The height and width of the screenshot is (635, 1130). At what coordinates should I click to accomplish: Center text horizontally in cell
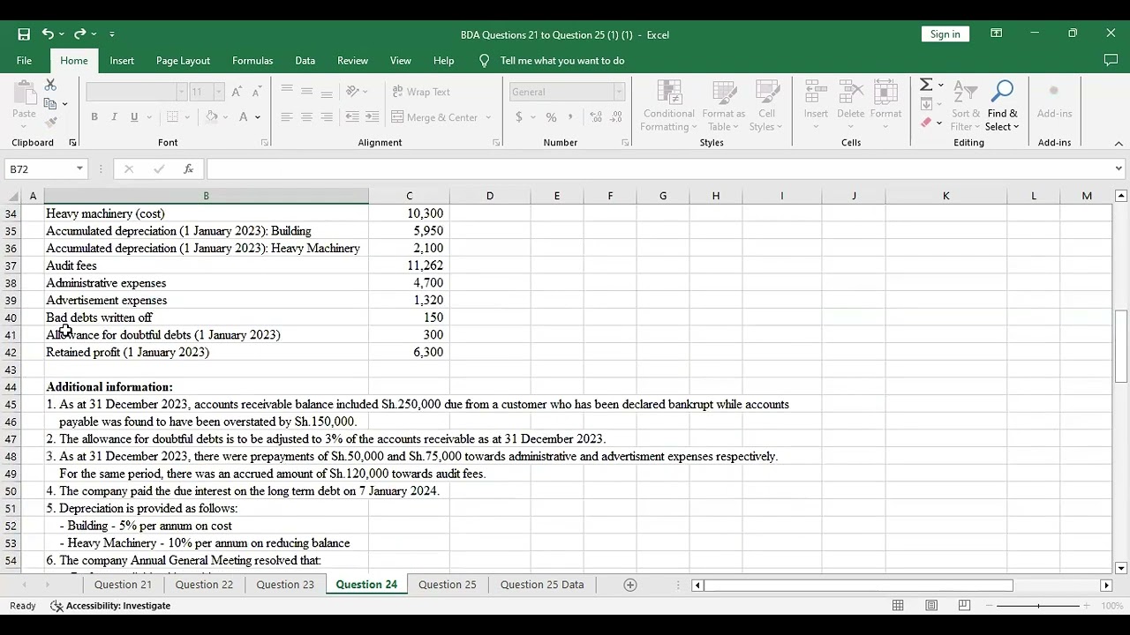[x=306, y=117]
